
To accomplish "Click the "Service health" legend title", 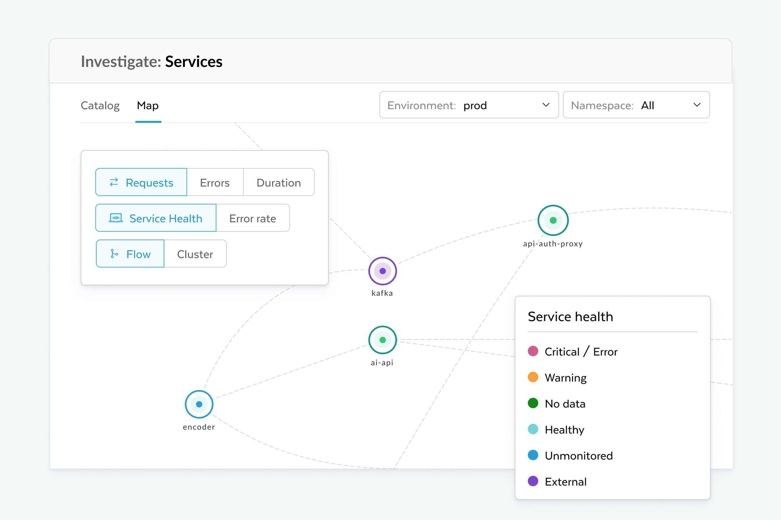I will 570,317.
